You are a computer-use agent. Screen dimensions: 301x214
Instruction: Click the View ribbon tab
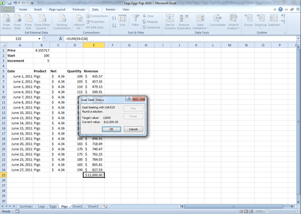pos(126,9)
